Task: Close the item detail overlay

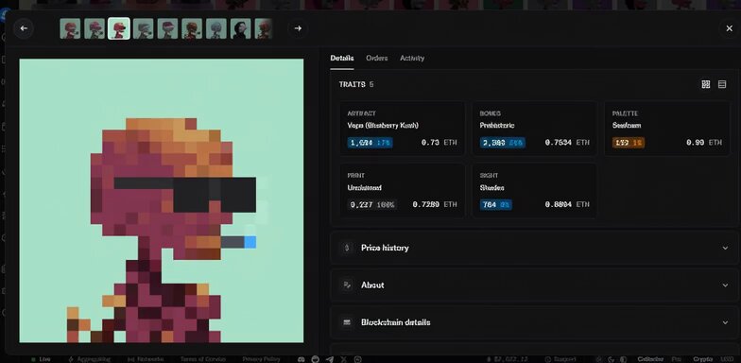Action: [730, 28]
